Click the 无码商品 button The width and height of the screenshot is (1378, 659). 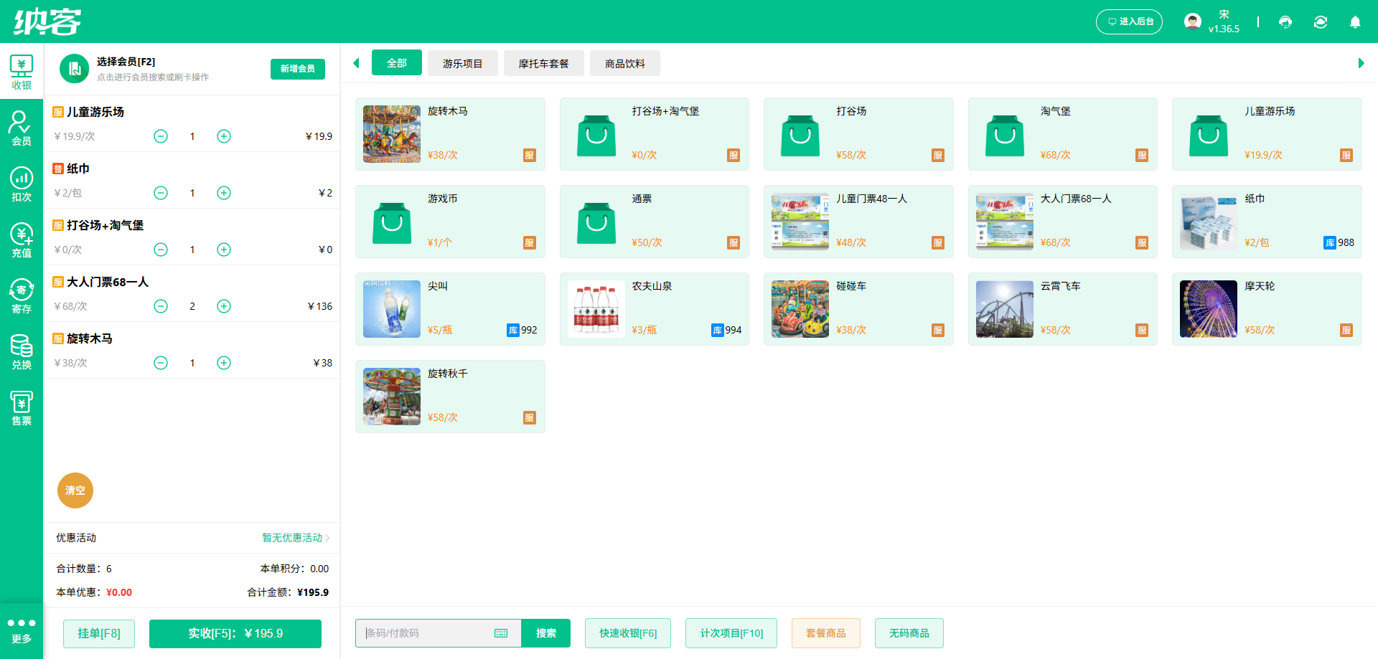click(x=909, y=633)
